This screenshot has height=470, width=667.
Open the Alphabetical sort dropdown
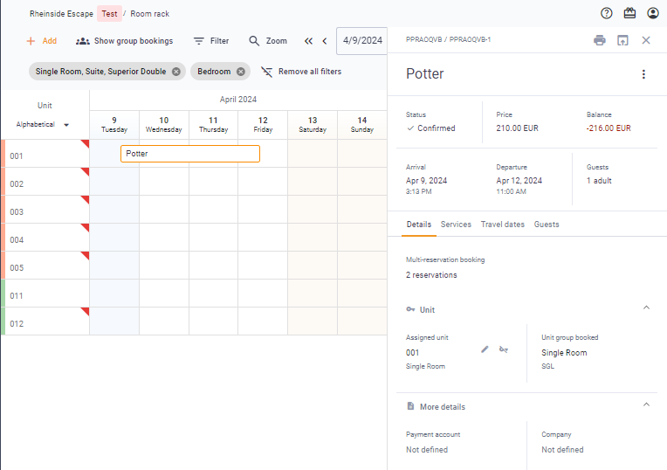pyautogui.click(x=43, y=125)
